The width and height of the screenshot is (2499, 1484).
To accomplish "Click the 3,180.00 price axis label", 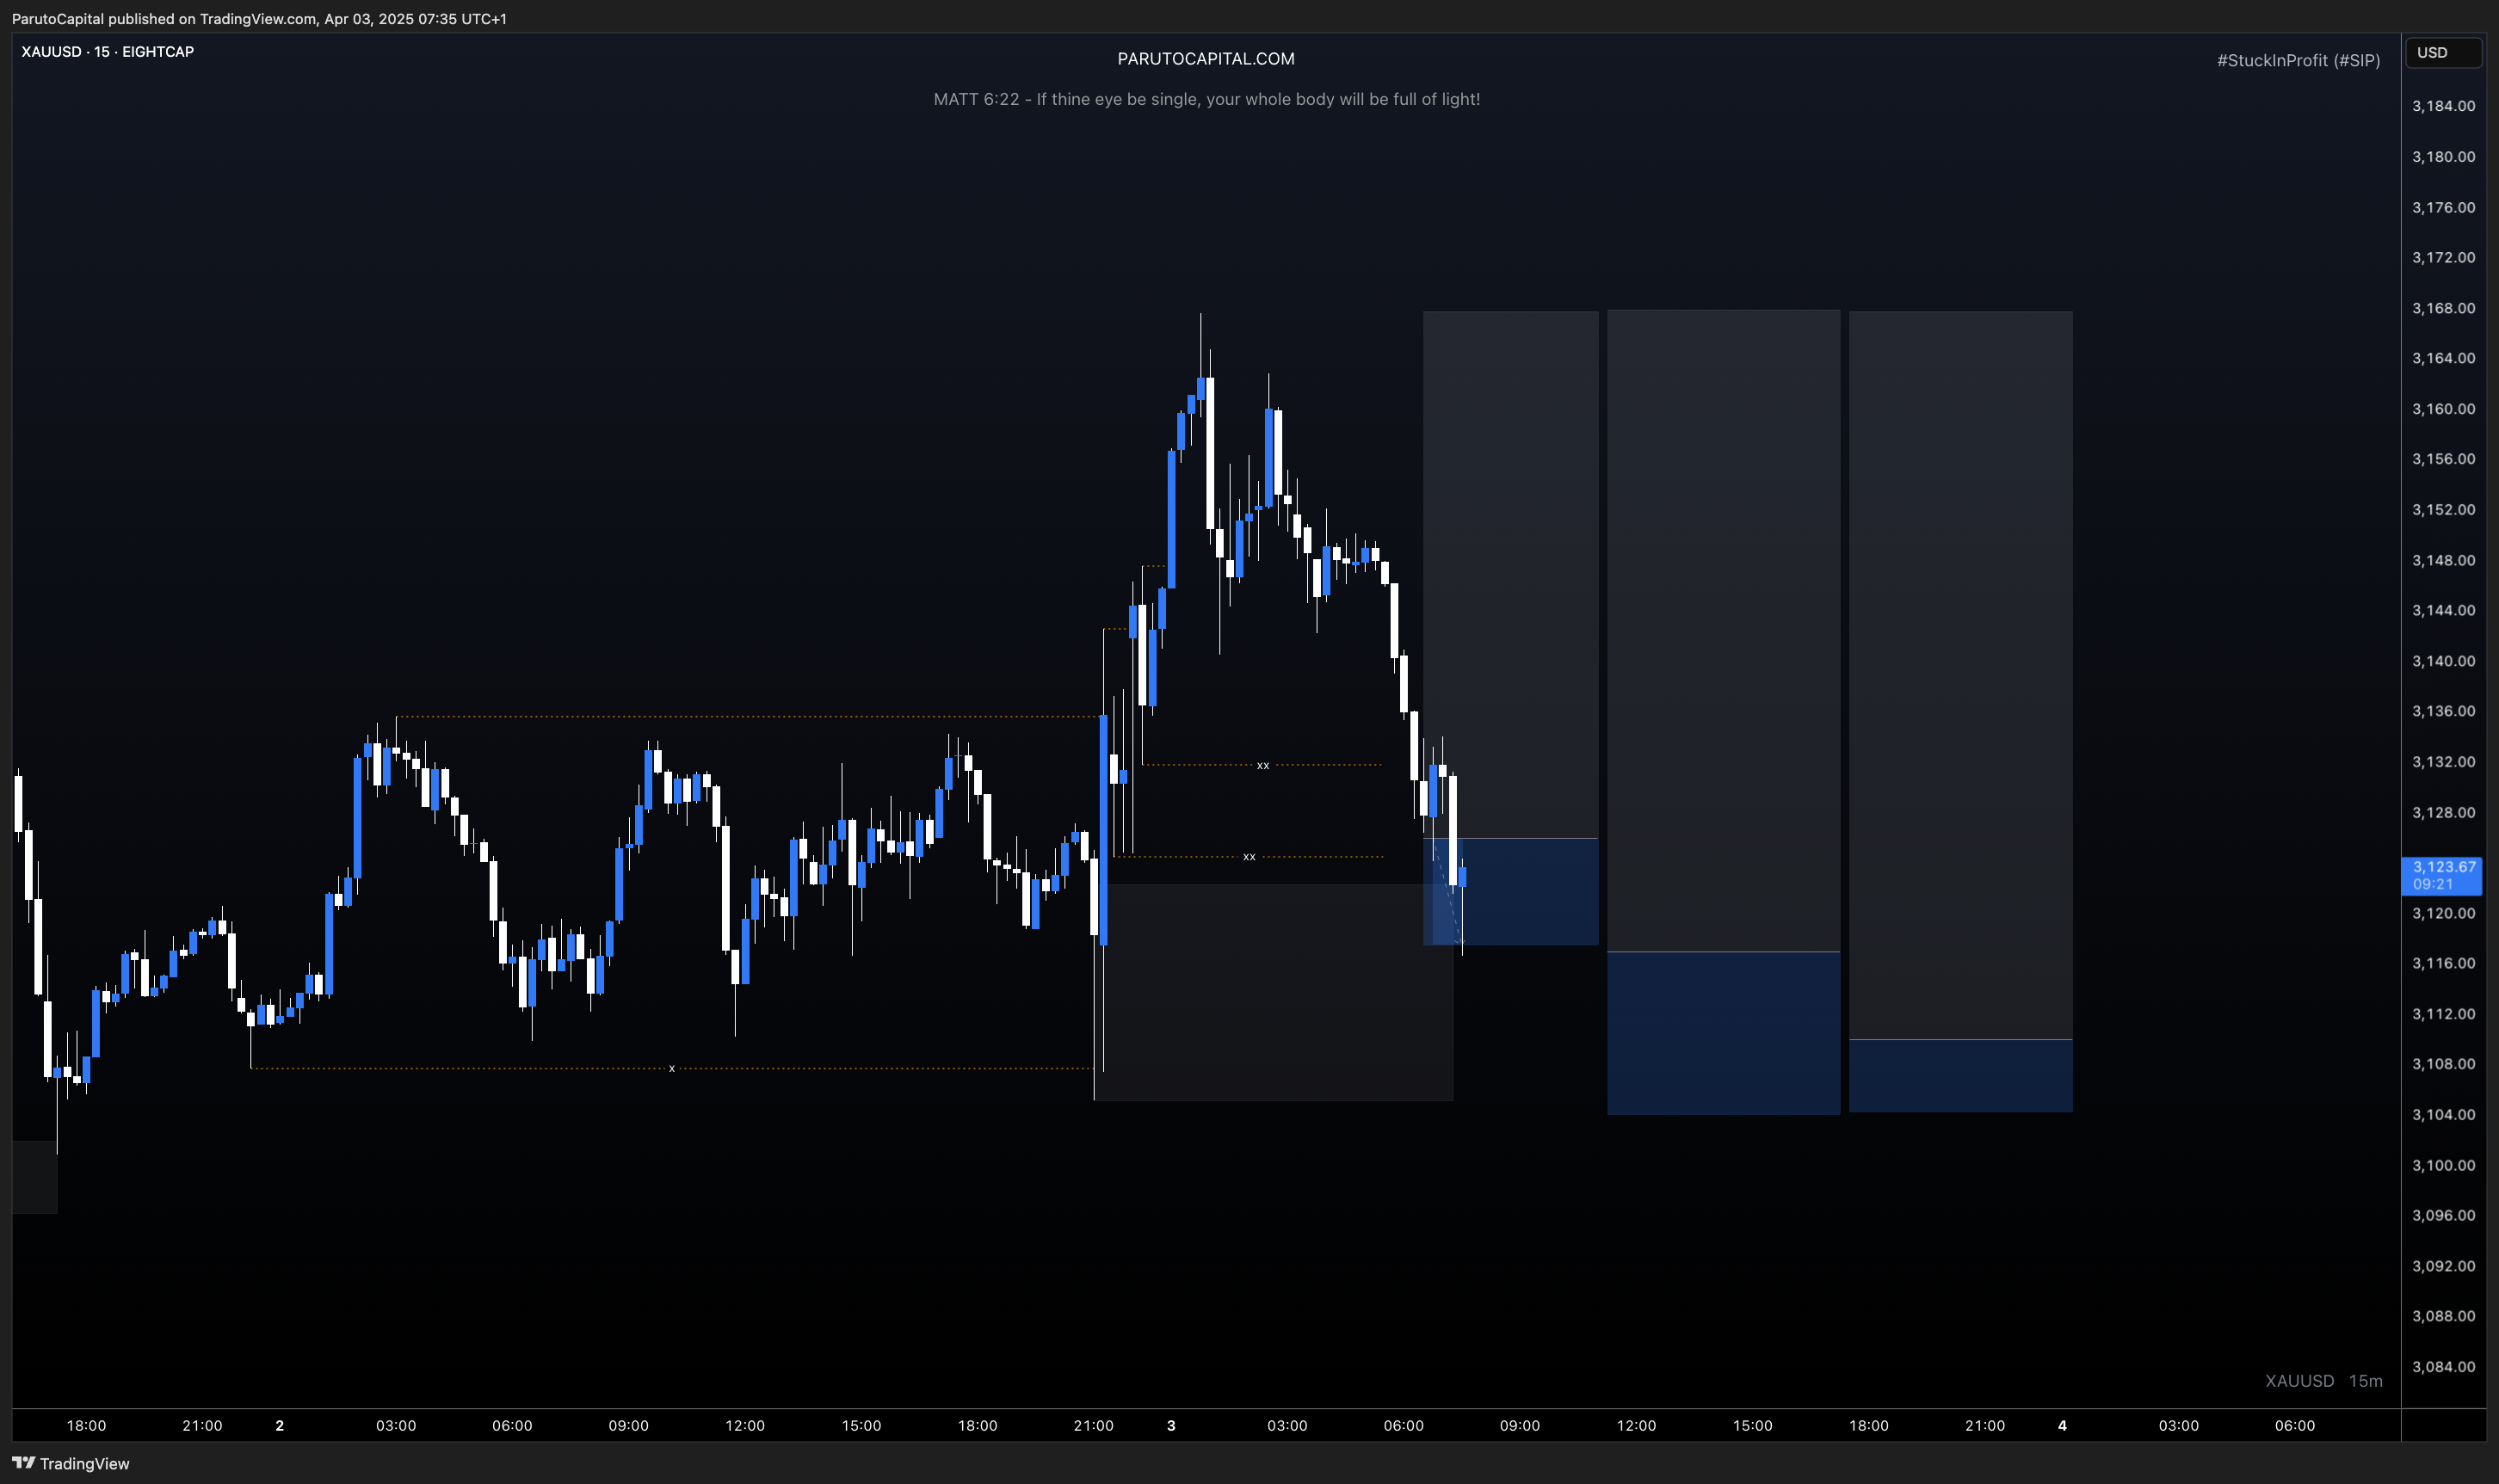I will [2443, 157].
